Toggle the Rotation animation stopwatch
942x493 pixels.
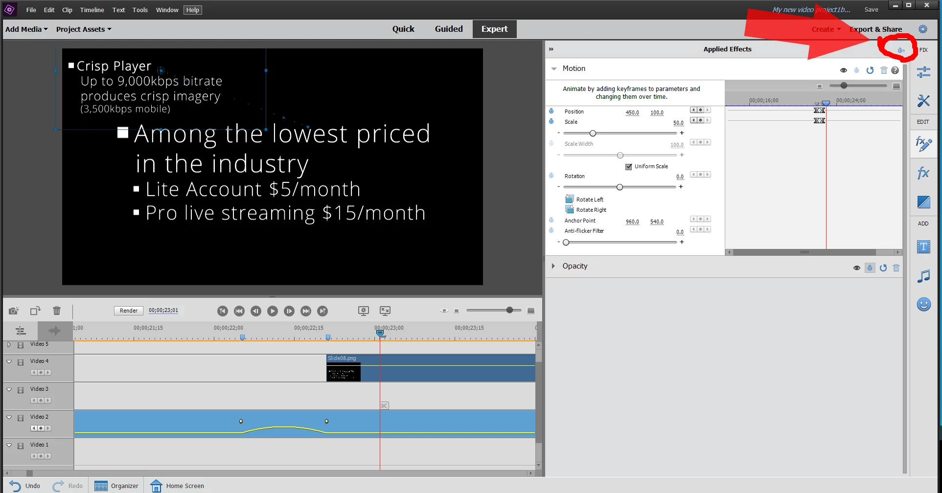(551, 176)
